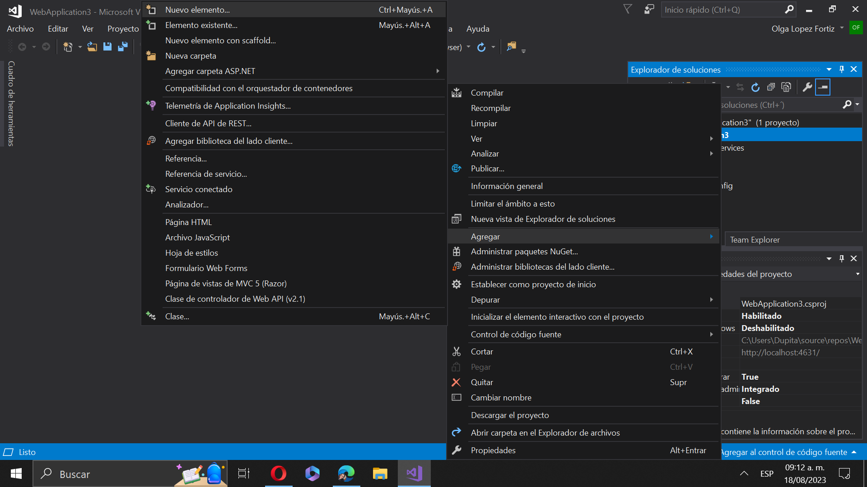Click the wrench properties icon in Solution Explorer

click(x=807, y=87)
